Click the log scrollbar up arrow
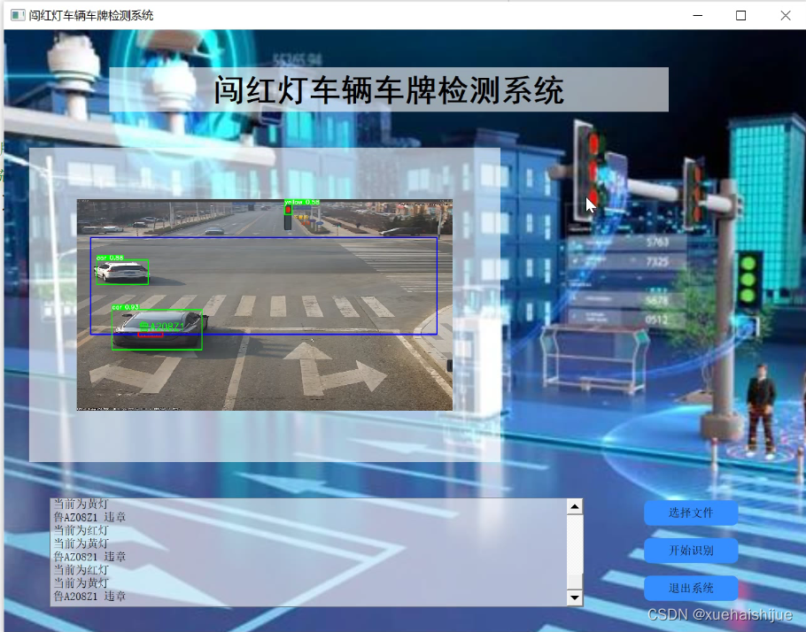This screenshot has width=806, height=632. click(x=575, y=506)
